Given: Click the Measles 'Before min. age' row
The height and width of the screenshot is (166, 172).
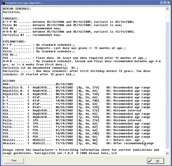Looking at the screenshot, I should [76, 140].
